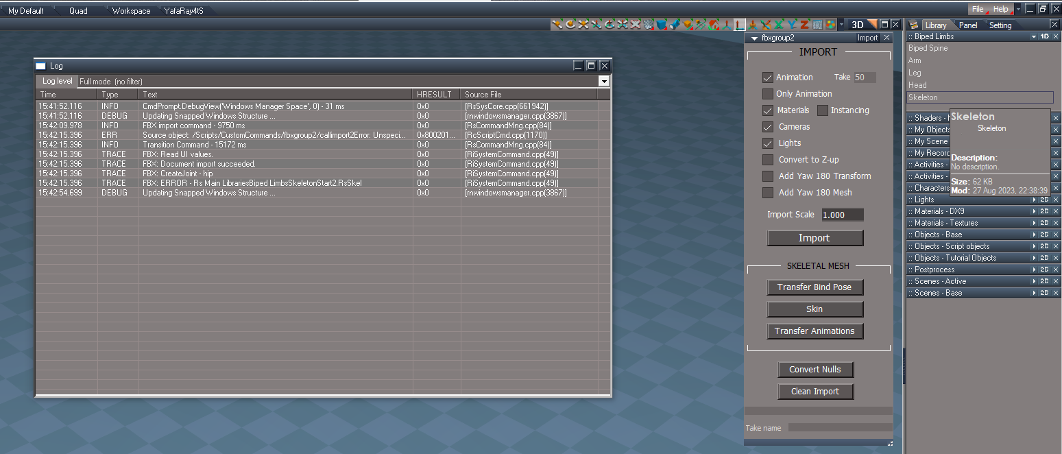Click the stacked books Library icon
This screenshot has height=454, width=1062.
pyautogui.click(x=914, y=25)
